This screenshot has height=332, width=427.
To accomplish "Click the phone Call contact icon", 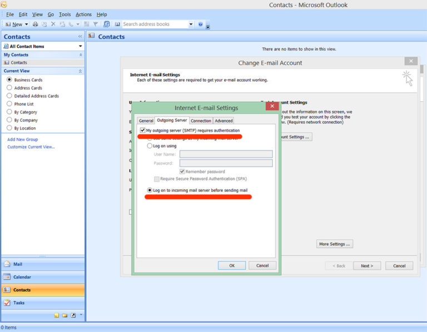I will tap(71, 24).
